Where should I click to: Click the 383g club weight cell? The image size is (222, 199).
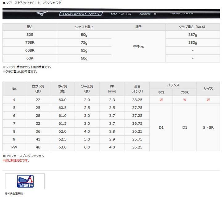point(193,43)
